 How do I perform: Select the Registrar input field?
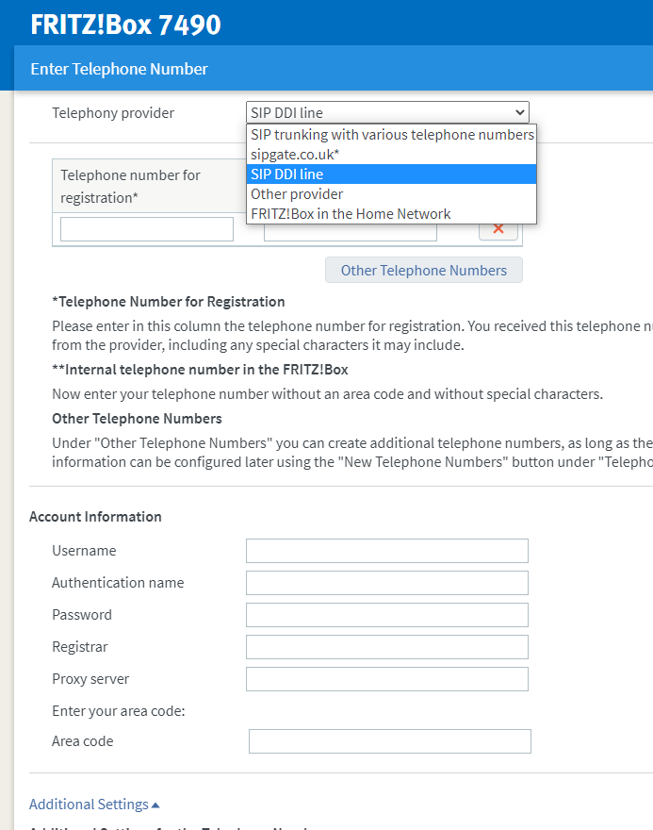[387, 647]
